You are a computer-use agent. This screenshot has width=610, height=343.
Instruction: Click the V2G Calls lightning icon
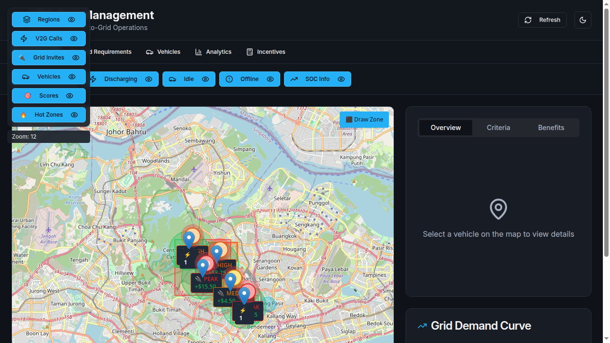24,39
